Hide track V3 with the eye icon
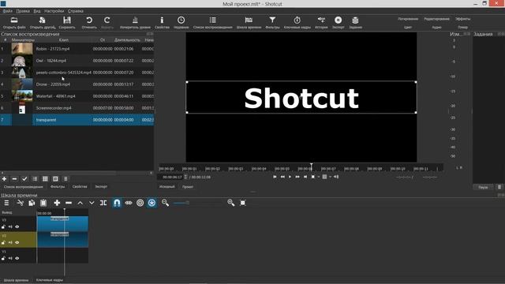 pos(17,226)
